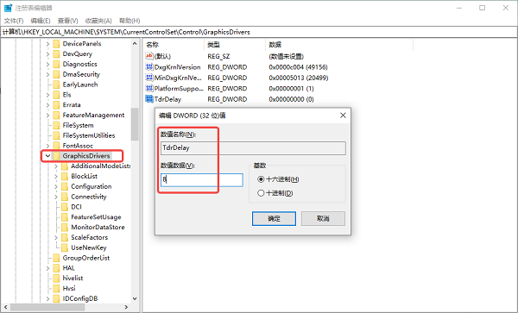Open the 文件(F) menu
The image size is (518, 313).
(x=14, y=21)
